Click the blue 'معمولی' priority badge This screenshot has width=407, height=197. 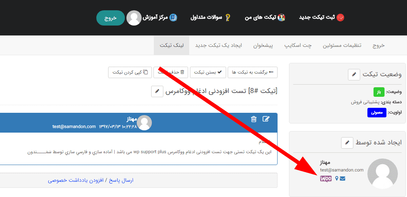(377, 112)
